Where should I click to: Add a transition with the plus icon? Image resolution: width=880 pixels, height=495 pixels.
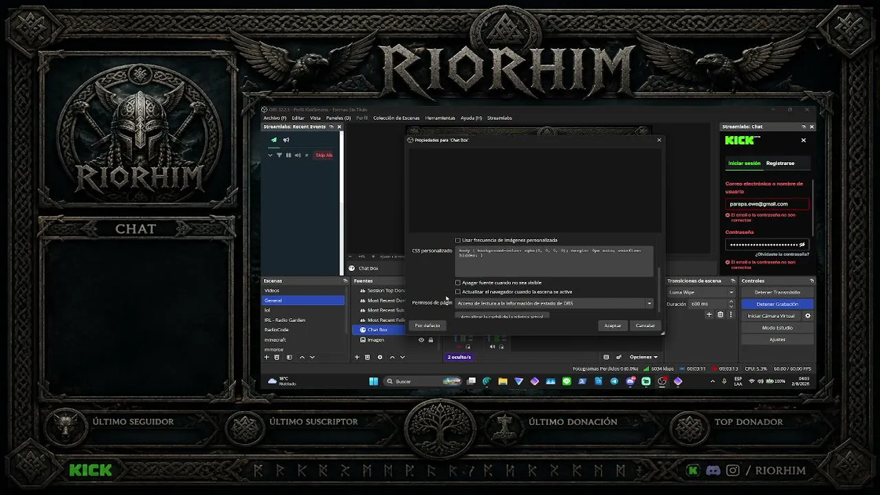[x=709, y=315]
